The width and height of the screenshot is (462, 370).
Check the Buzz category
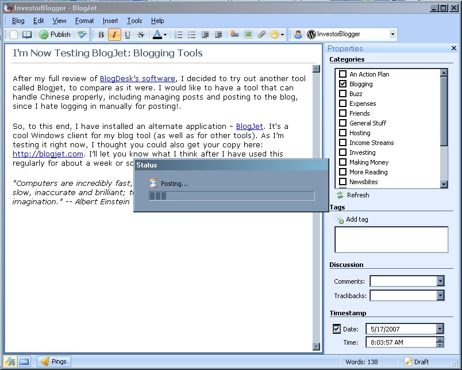(x=342, y=94)
